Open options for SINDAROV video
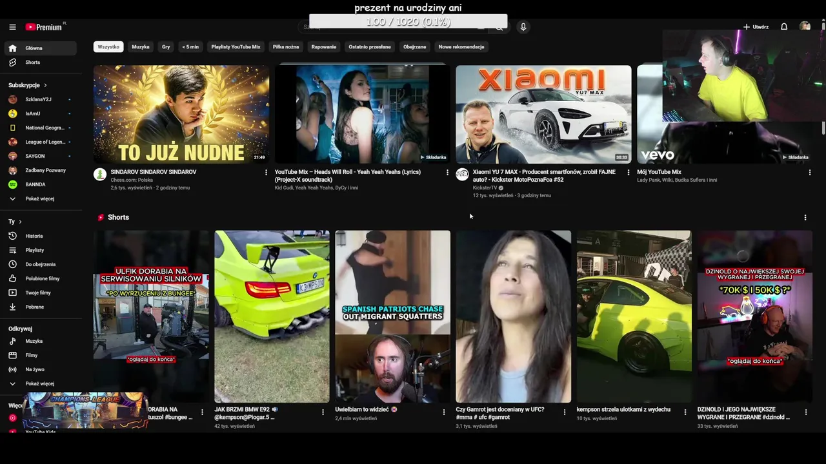The width and height of the screenshot is (826, 464). click(266, 173)
